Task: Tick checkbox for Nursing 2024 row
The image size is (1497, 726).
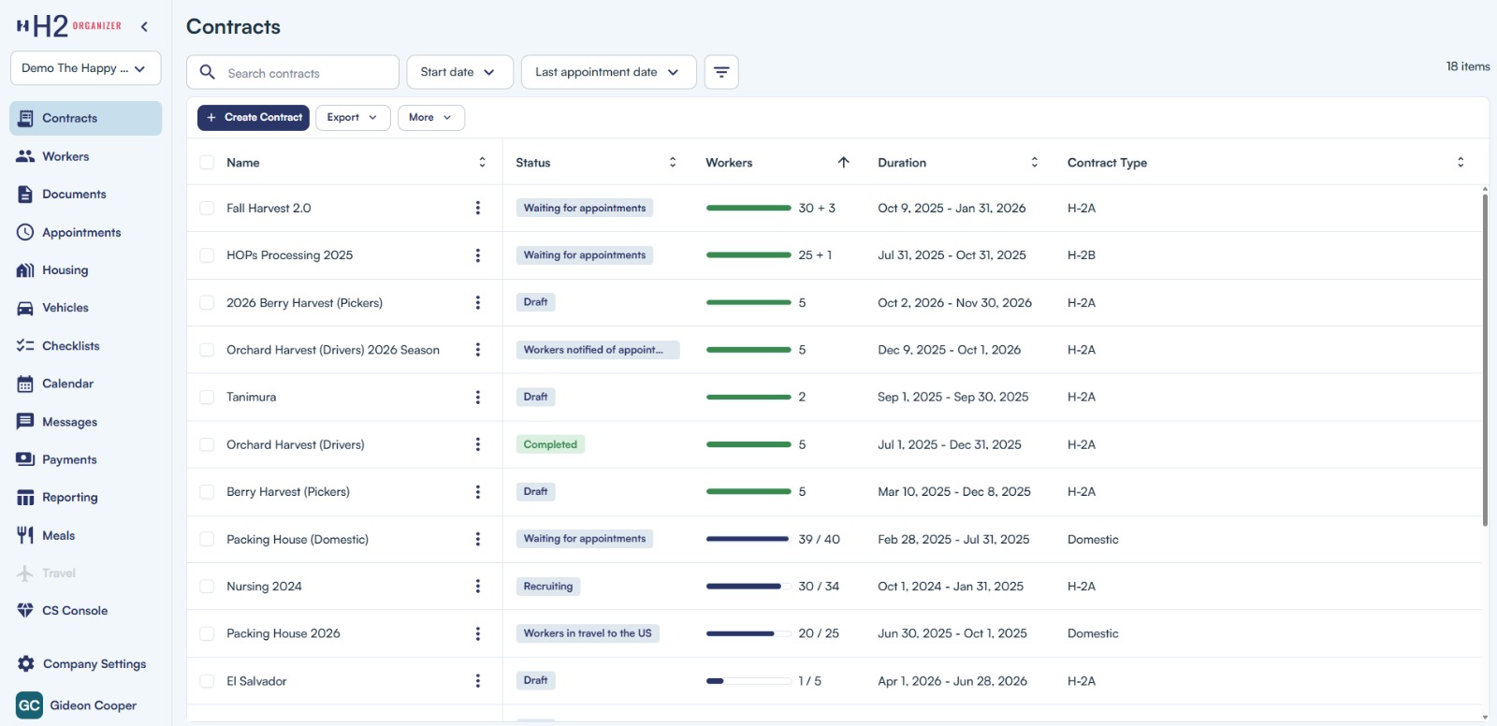Action: point(207,587)
